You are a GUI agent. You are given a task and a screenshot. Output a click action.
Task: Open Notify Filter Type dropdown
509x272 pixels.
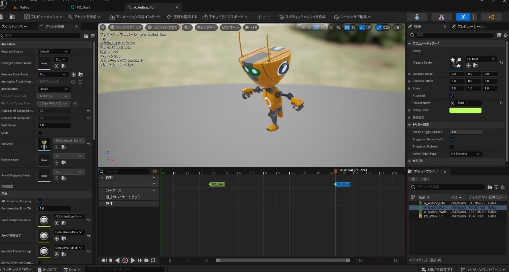[x=466, y=154]
